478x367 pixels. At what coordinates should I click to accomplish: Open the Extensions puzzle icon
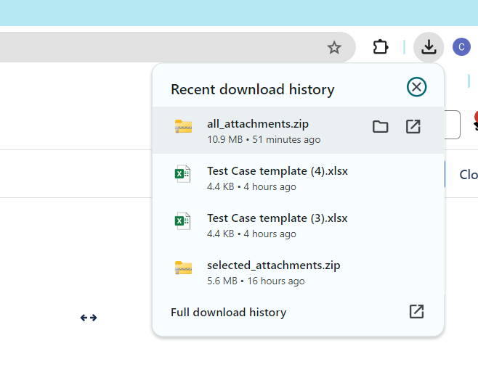coord(380,48)
